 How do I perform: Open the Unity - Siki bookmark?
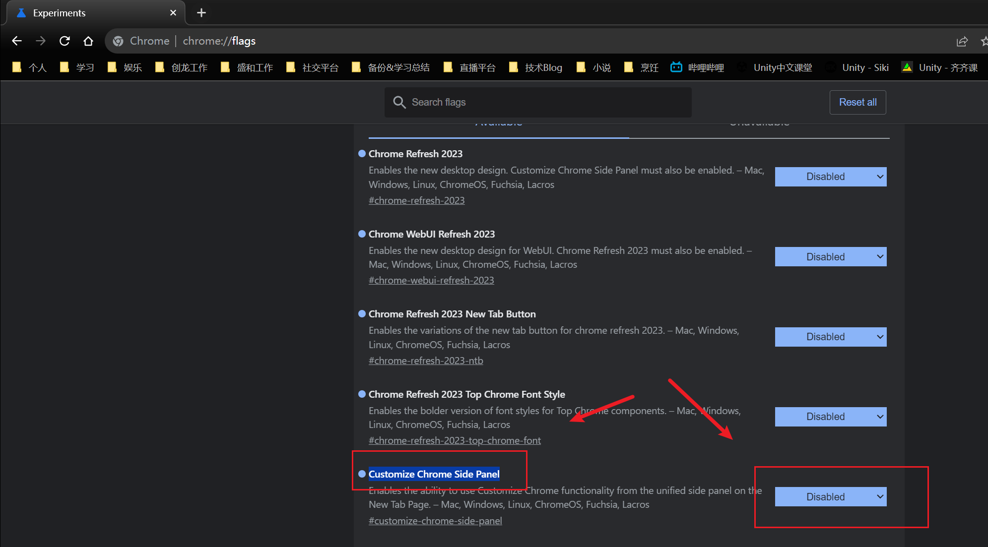(x=857, y=67)
